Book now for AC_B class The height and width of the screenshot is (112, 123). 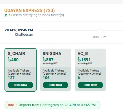tap(90, 85)
